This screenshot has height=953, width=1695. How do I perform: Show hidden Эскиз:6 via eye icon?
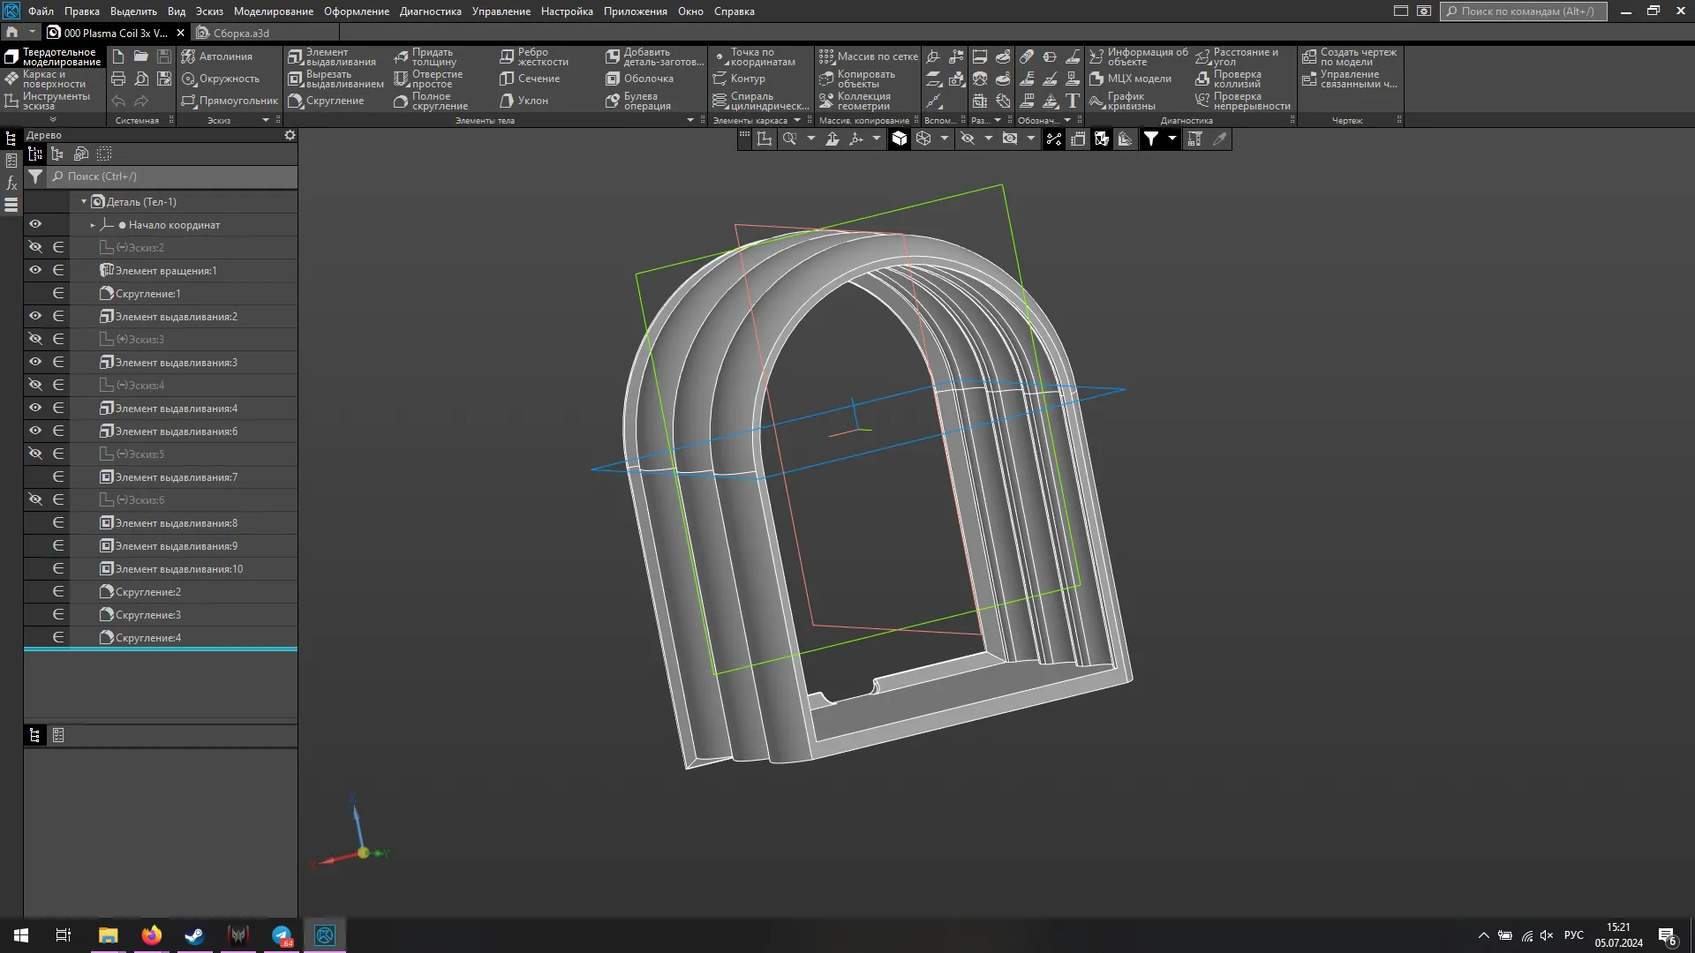[x=35, y=499]
